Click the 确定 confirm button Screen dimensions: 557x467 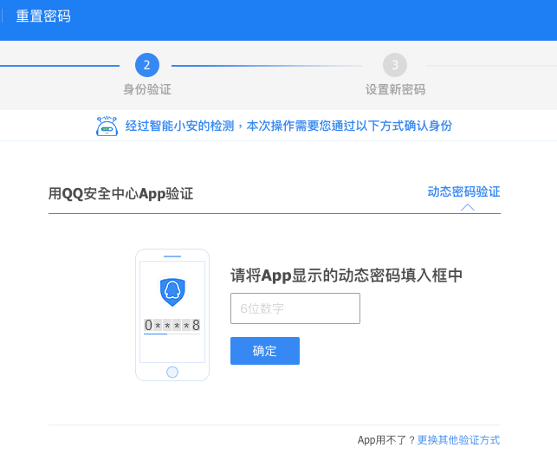265,351
